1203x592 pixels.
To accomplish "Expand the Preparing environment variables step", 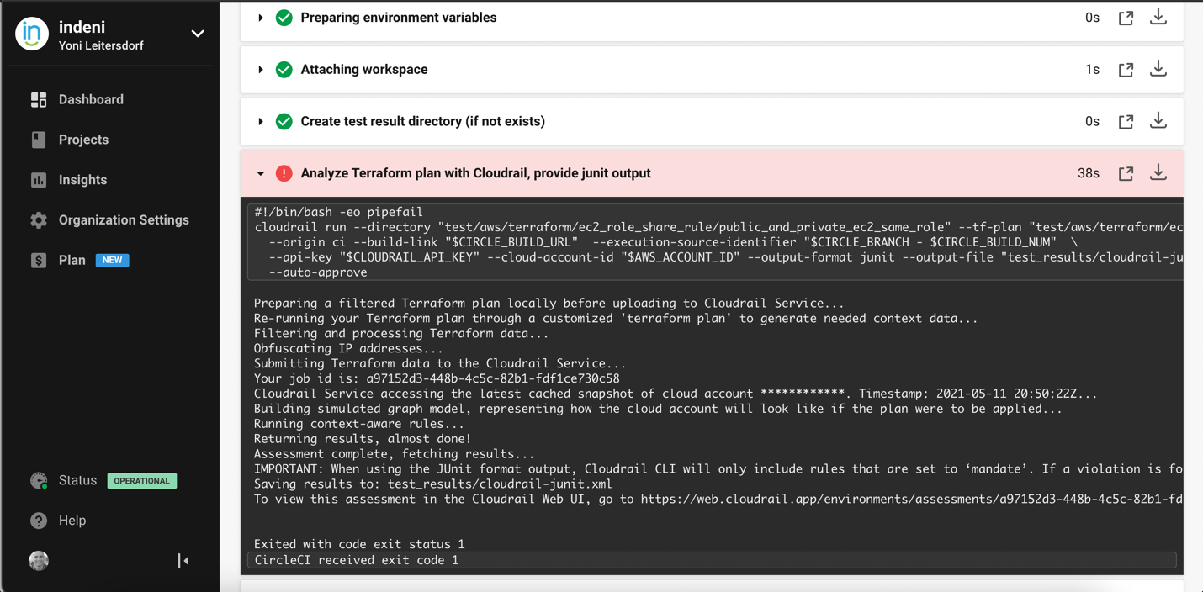I will click(261, 18).
